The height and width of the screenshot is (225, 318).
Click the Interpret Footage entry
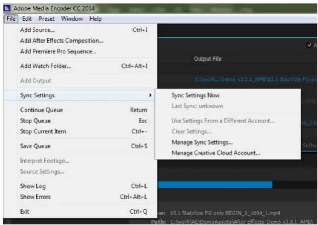click(81, 161)
